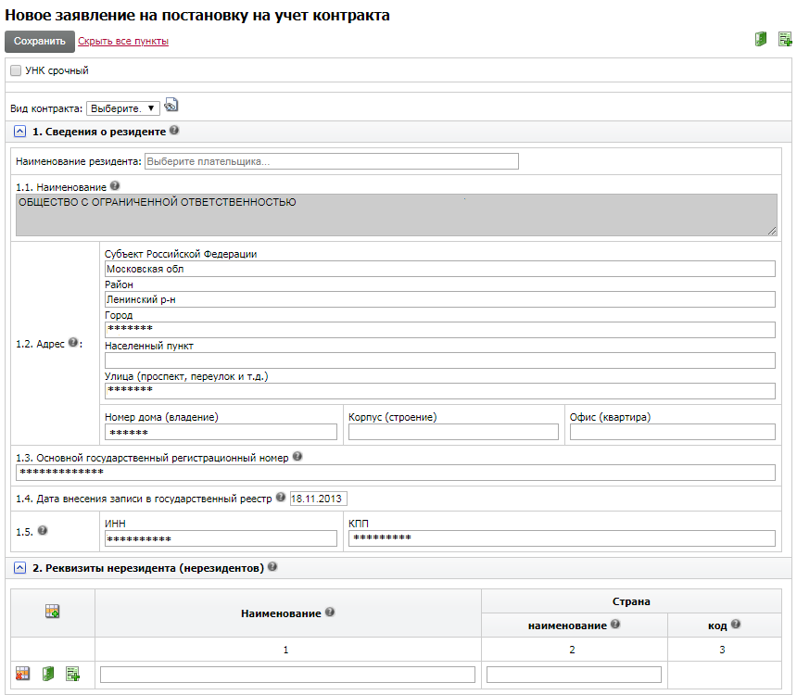Click the icon beside the contract type dropdown

tap(171, 107)
